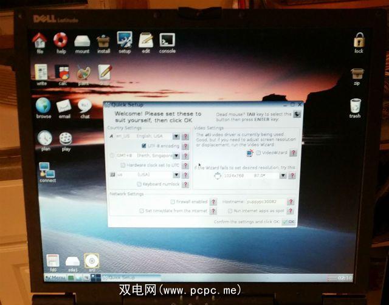Expand the GMT+8 timezone dropdown

click(x=176, y=156)
